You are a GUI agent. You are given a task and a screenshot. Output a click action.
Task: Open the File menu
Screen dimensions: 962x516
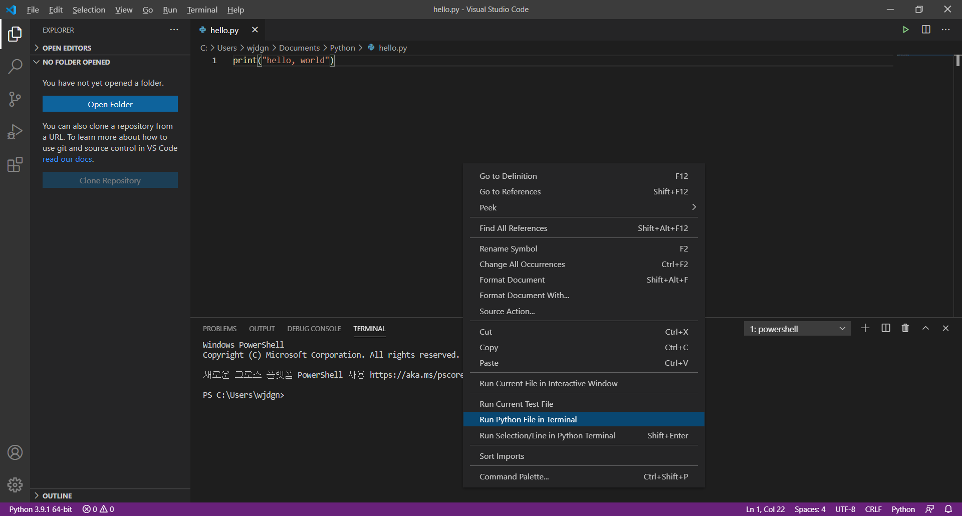pyautogui.click(x=33, y=10)
